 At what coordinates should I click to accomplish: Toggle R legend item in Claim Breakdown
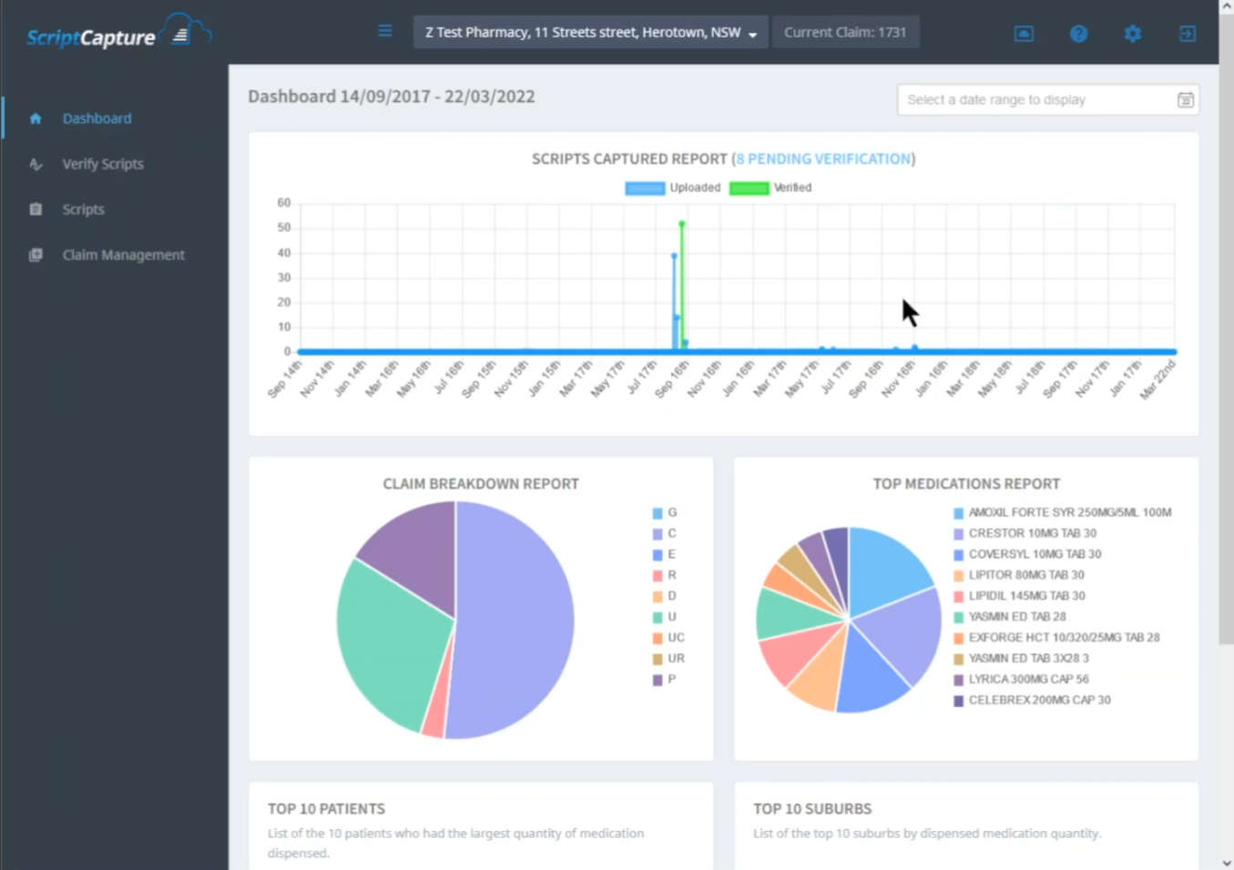pyautogui.click(x=665, y=576)
